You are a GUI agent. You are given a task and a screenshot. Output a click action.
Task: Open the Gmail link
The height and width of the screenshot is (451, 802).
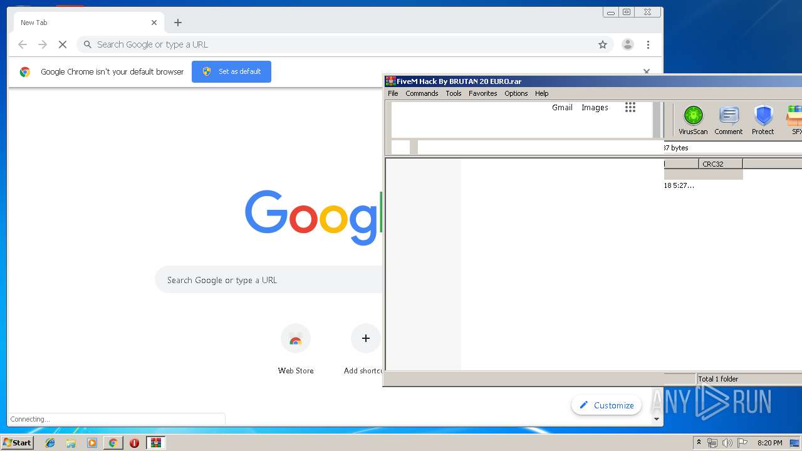click(562, 108)
